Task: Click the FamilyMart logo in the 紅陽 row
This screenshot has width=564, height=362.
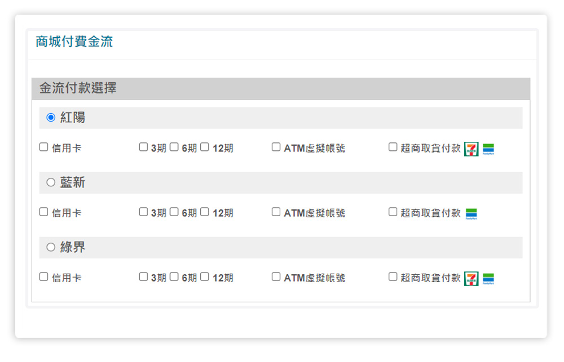Action: tap(488, 149)
